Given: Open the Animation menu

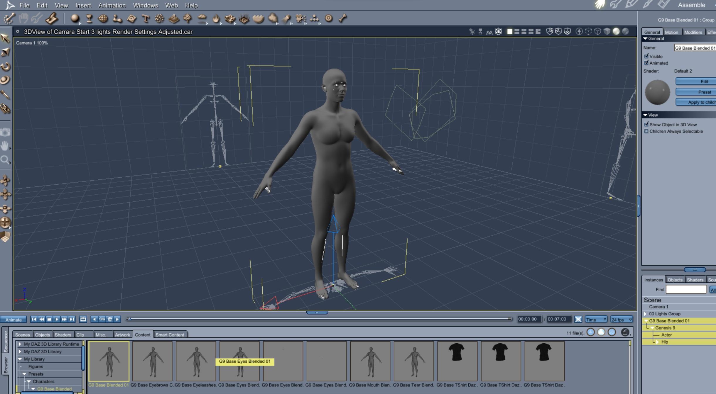Looking at the screenshot, I should coord(112,5).
